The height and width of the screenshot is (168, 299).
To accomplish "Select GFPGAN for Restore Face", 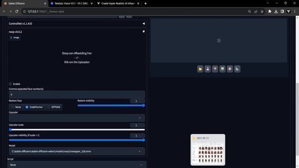I will (x=54, y=107).
